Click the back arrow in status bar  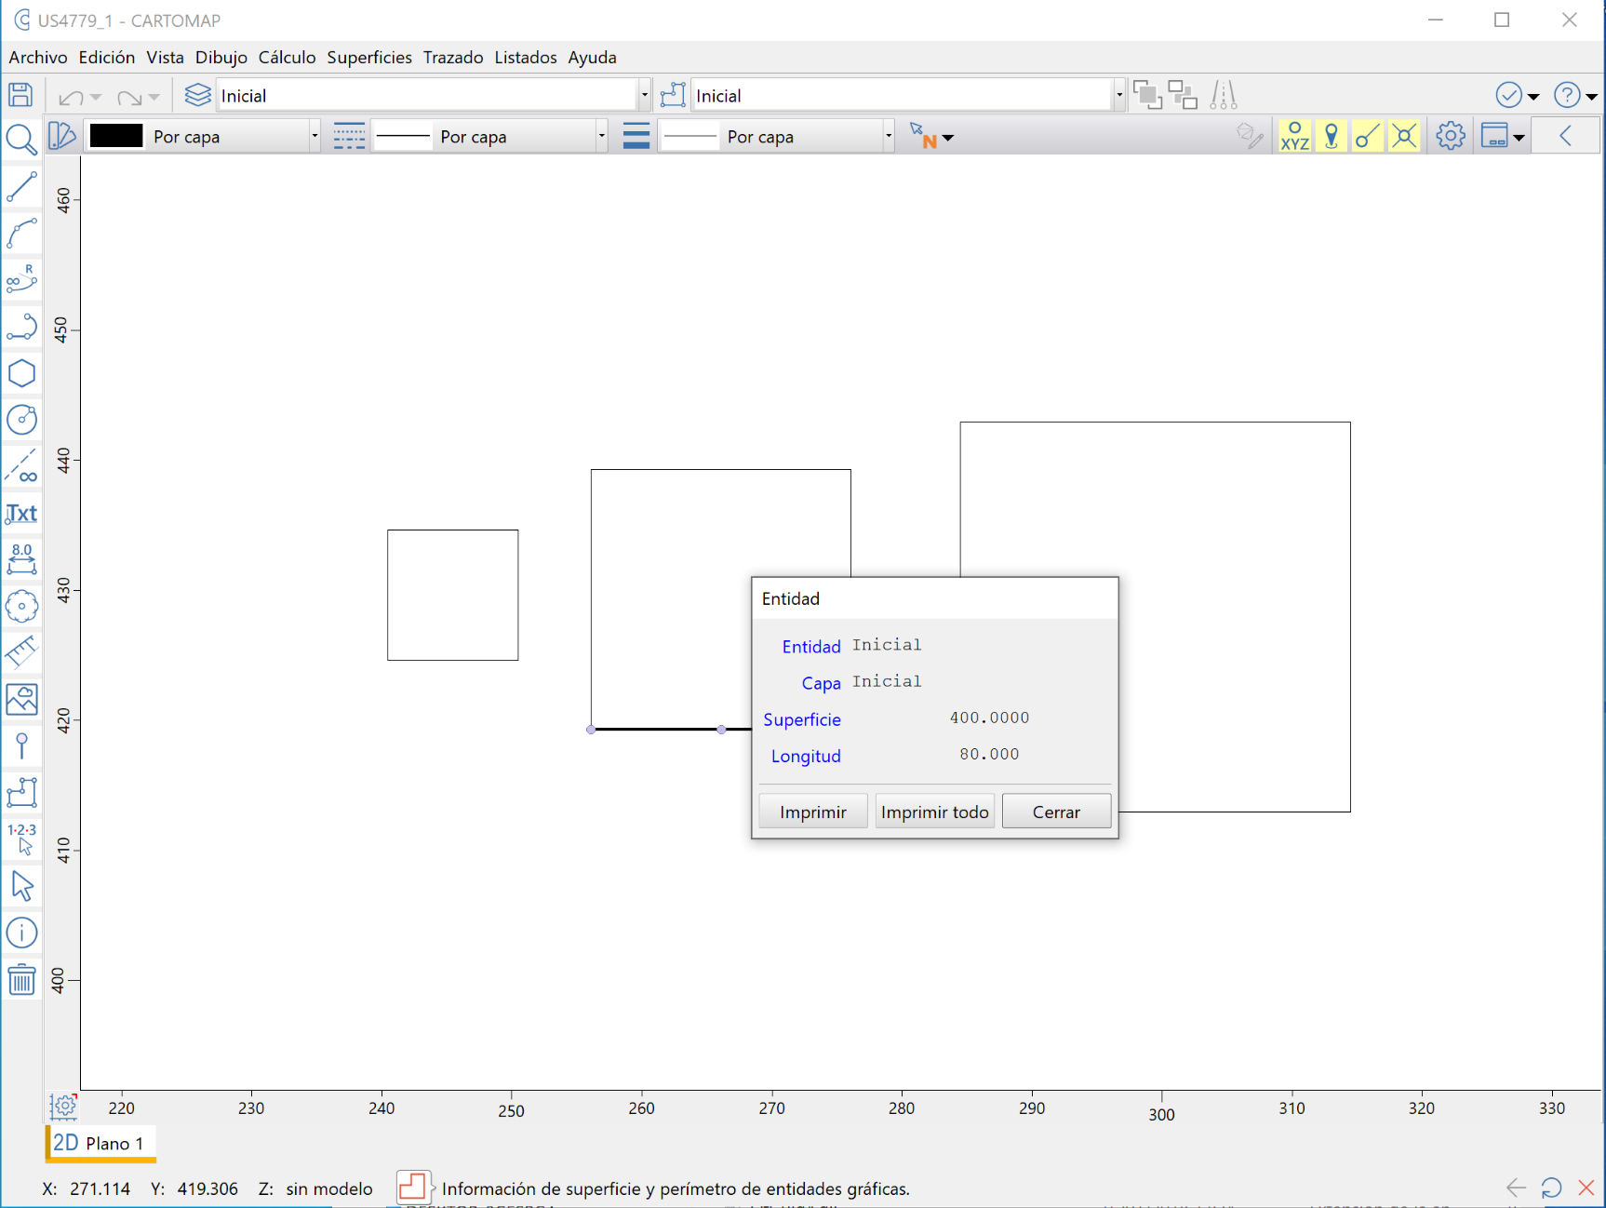[1516, 1188]
